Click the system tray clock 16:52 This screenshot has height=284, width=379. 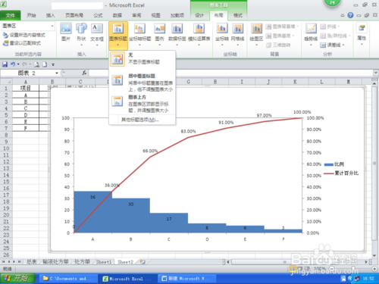coord(368,279)
